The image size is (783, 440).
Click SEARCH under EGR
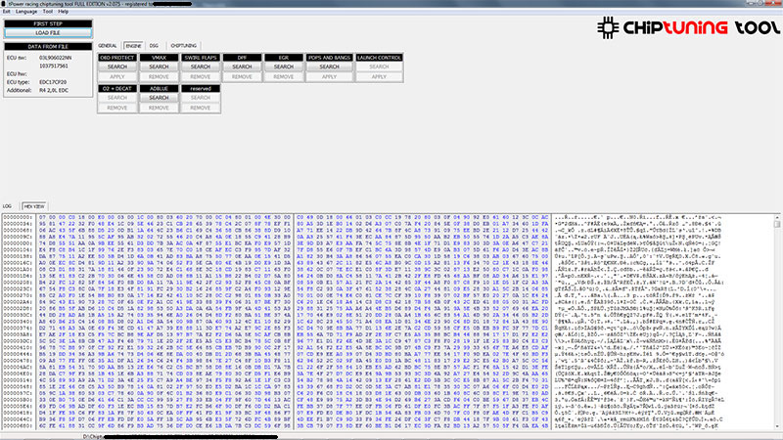[x=284, y=66]
